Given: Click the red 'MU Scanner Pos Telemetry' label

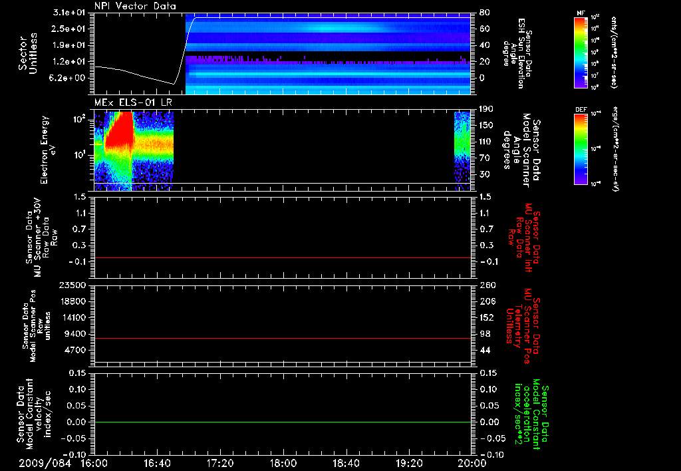Looking at the screenshot, I should tap(523, 327).
